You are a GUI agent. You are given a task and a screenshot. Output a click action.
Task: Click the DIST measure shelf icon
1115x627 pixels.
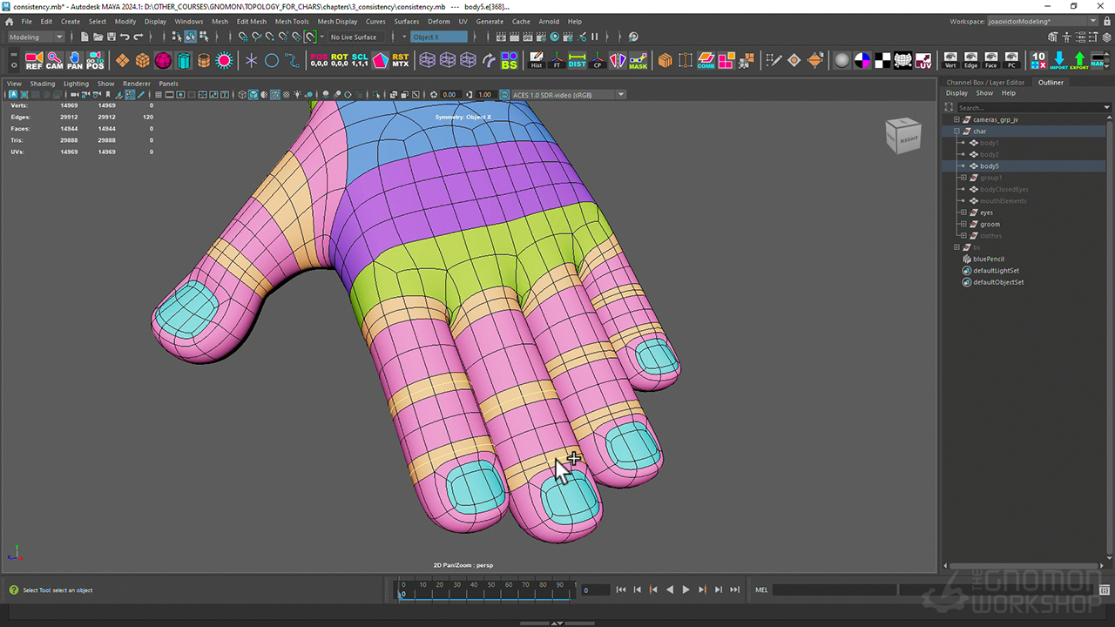click(x=577, y=60)
